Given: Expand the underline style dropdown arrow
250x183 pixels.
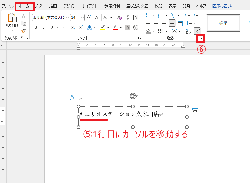Looking at the screenshot, I should click(57, 27).
